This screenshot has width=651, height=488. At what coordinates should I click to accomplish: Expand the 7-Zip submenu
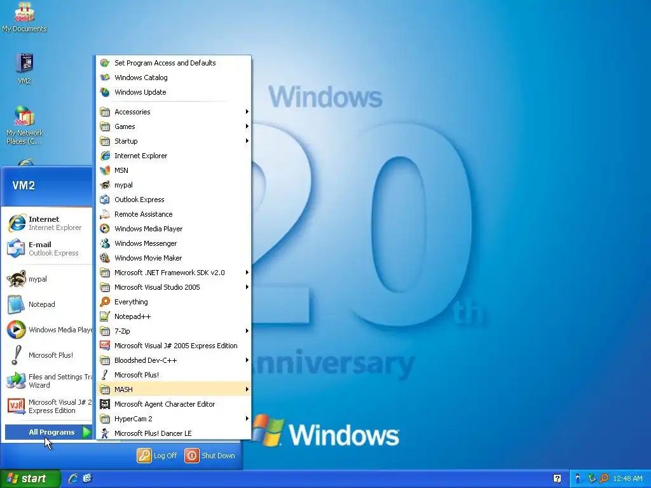[x=174, y=330]
